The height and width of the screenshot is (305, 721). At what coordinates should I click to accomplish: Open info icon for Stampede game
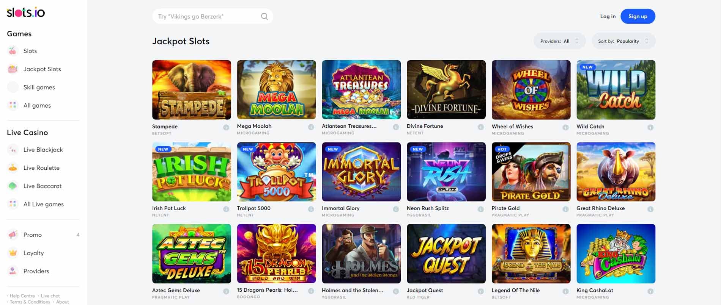pos(226,127)
